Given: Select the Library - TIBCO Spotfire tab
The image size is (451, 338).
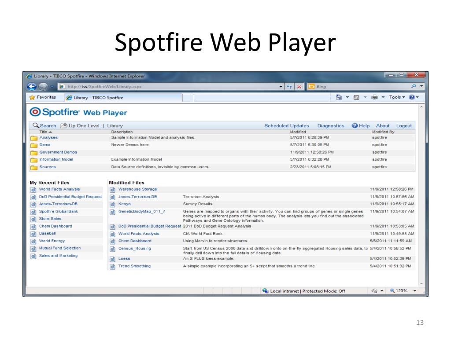Looking at the screenshot, I should [123, 97].
